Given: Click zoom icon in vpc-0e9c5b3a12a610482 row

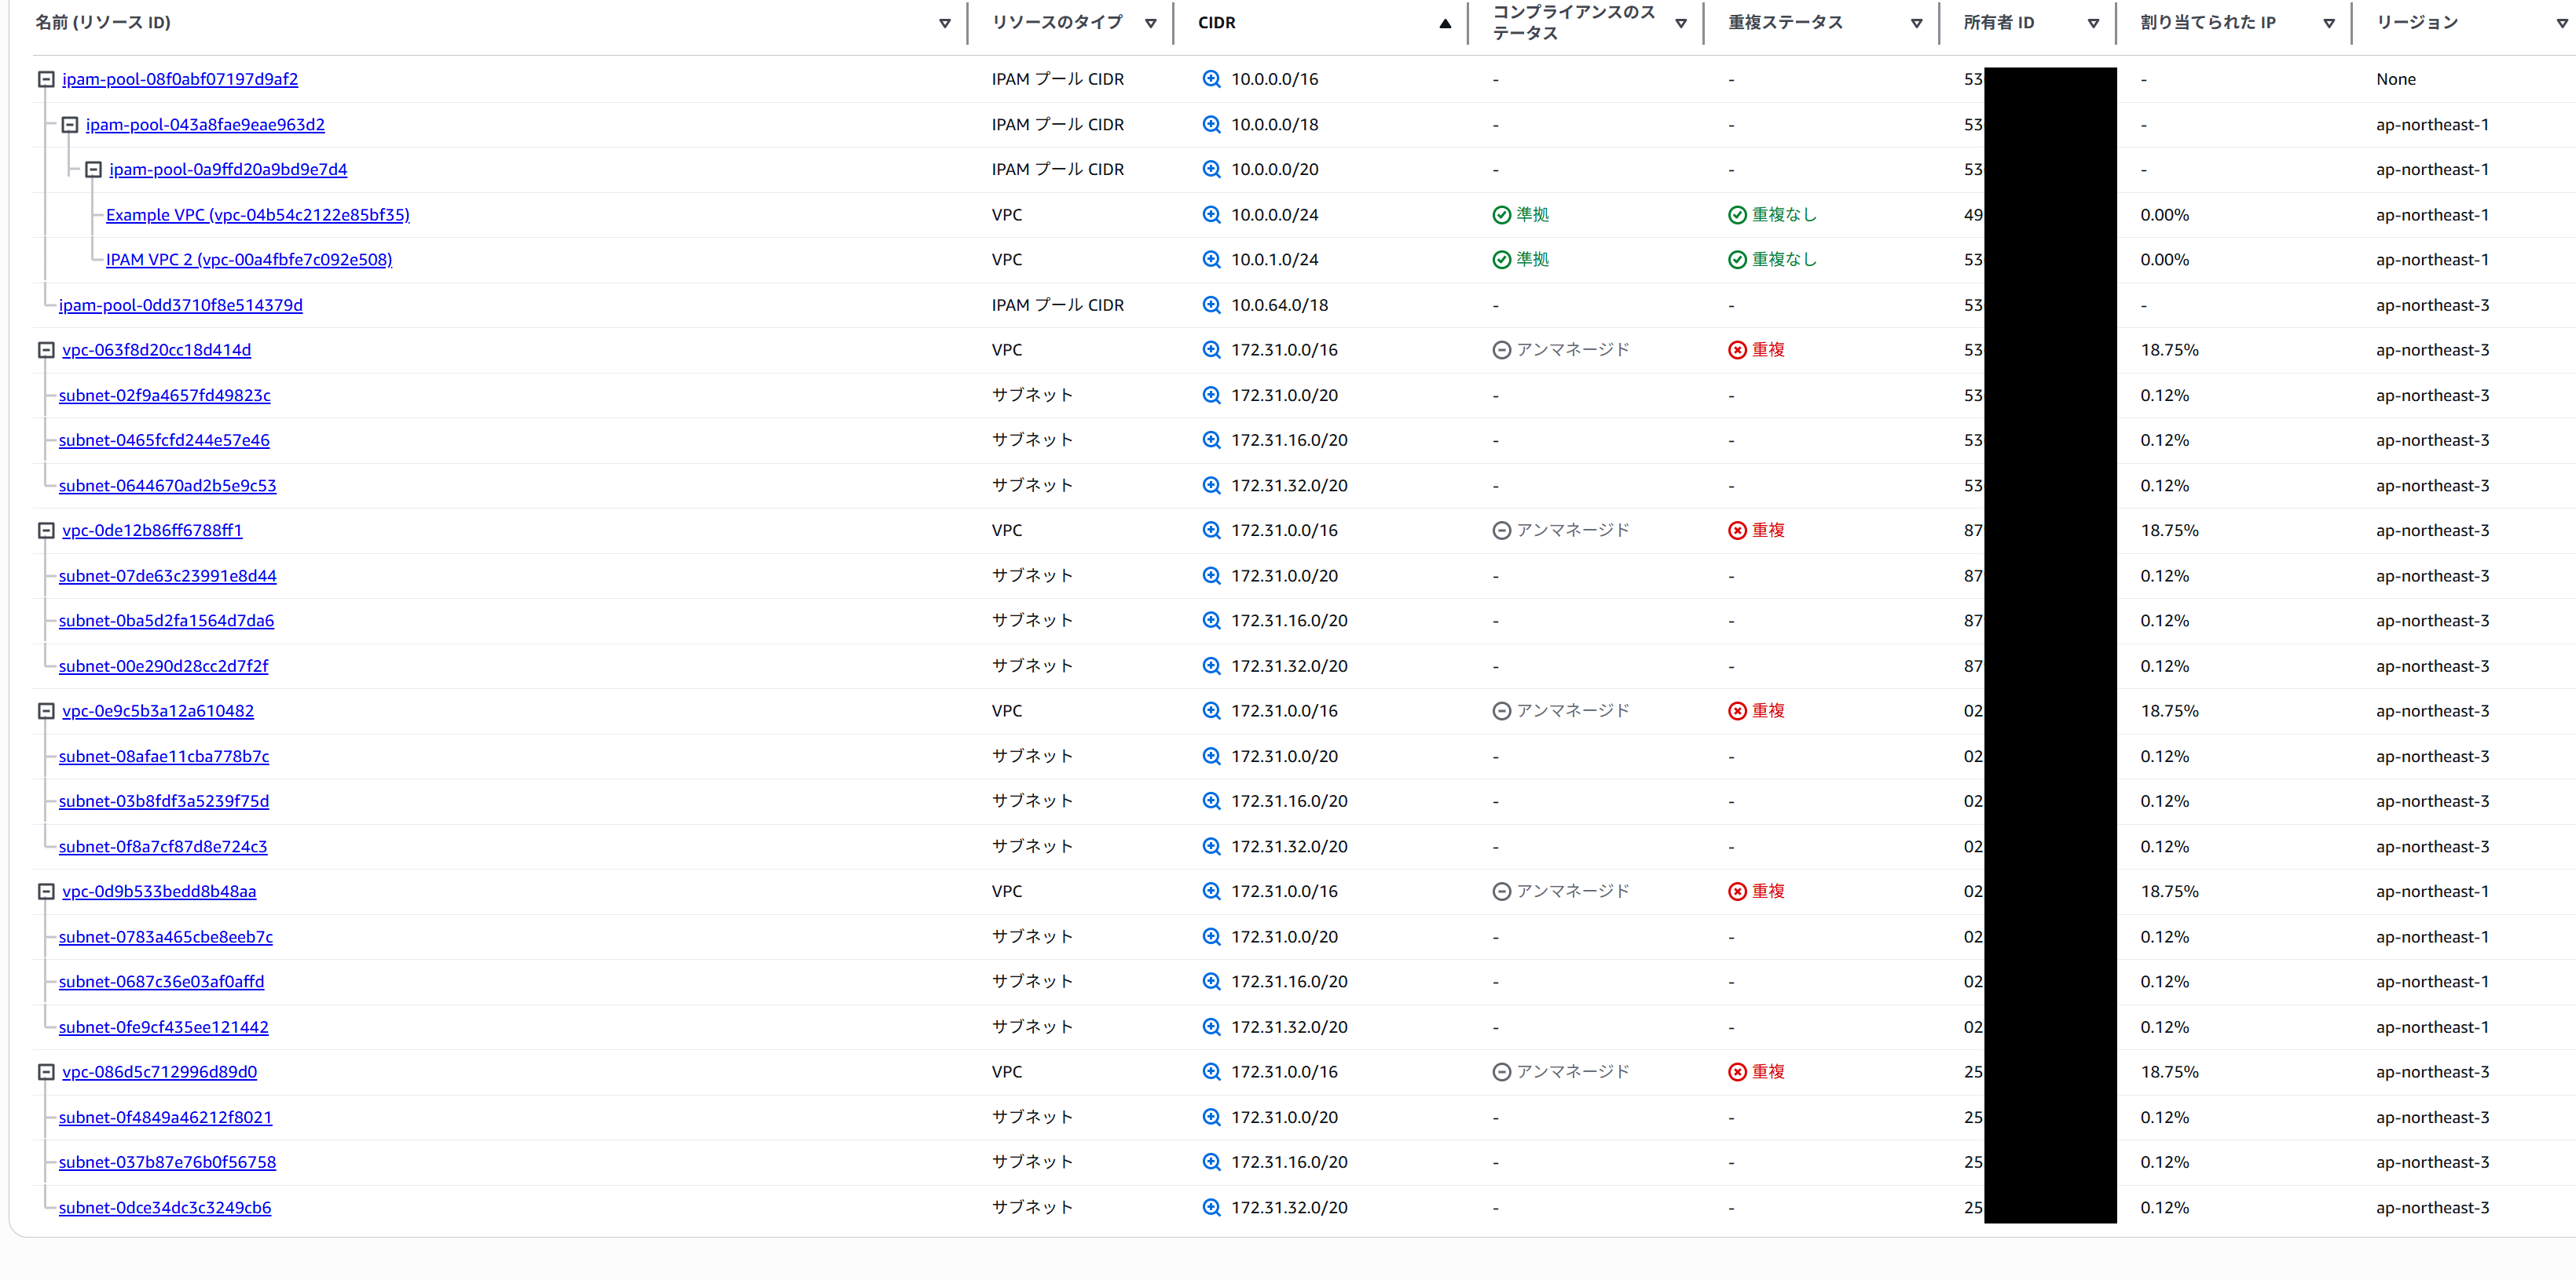Looking at the screenshot, I should 1211,710.
